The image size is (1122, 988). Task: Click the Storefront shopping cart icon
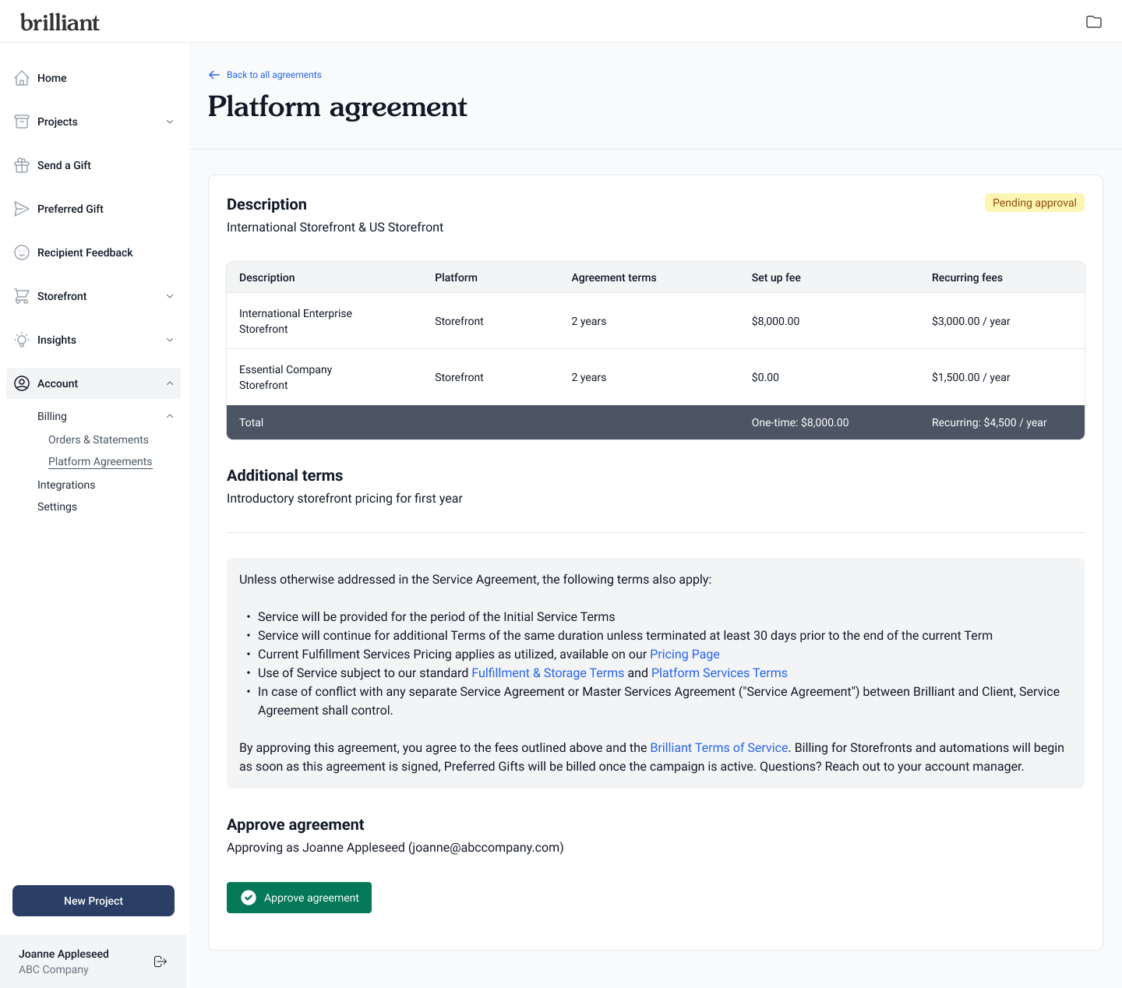(x=22, y=296)
